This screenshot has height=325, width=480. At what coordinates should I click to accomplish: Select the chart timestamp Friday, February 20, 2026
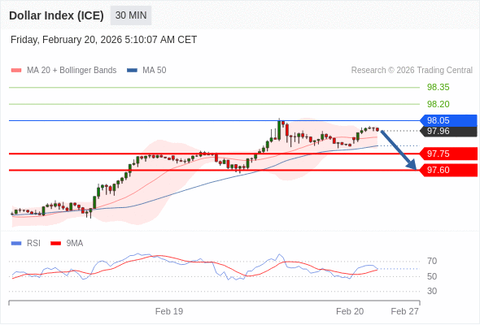103,40
